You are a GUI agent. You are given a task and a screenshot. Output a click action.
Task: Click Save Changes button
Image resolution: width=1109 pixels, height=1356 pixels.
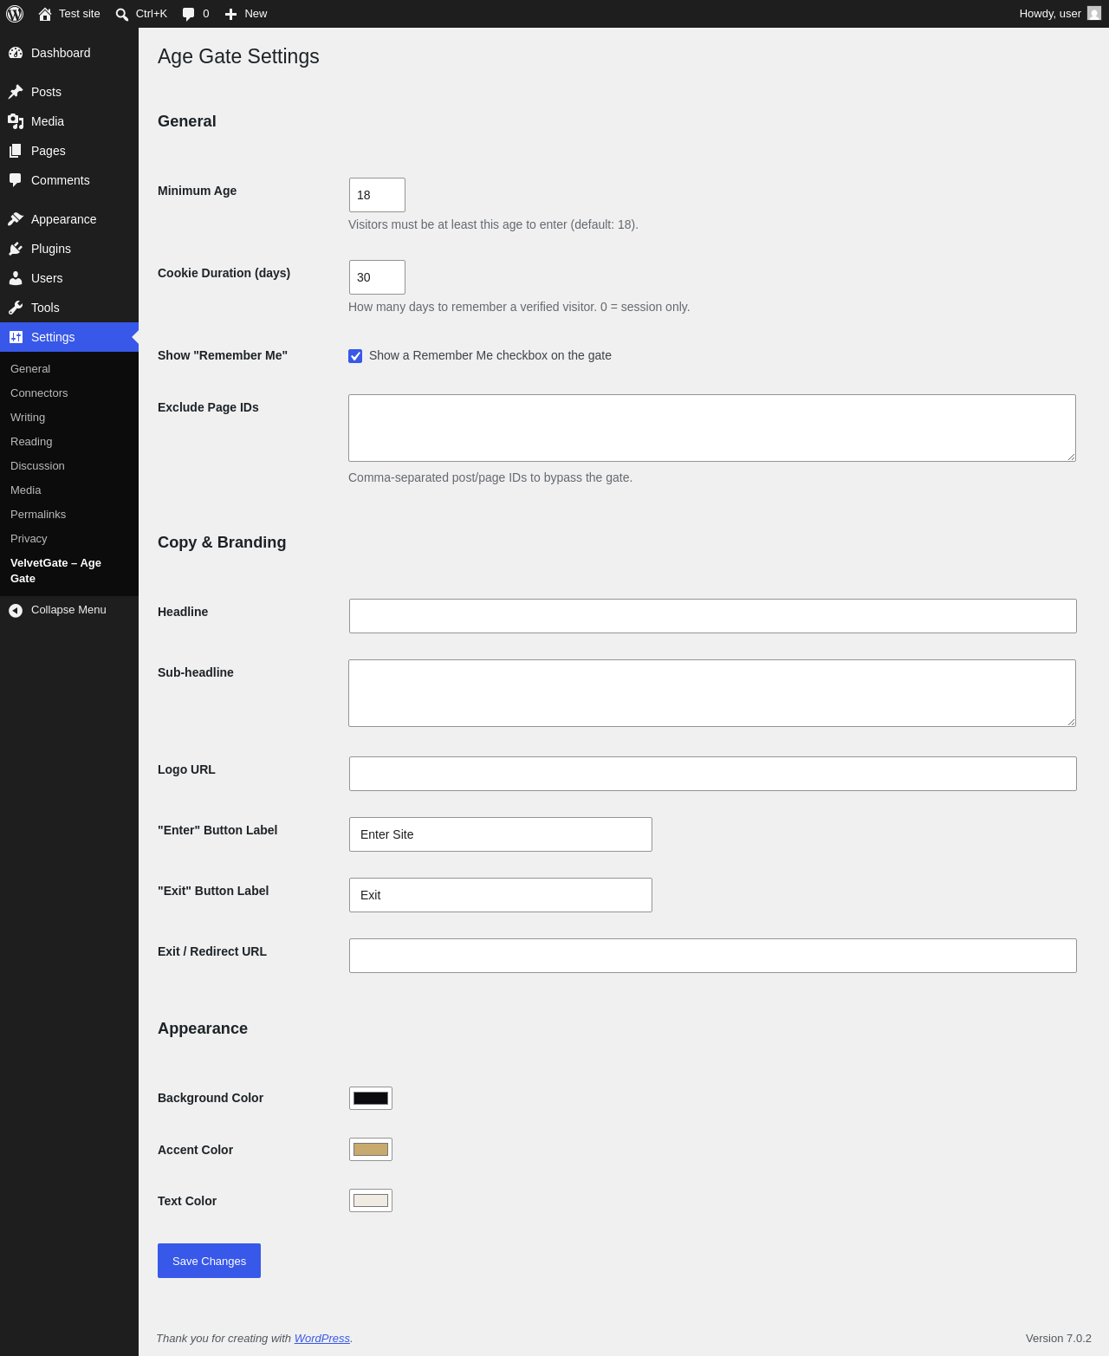pos(209,1261)
